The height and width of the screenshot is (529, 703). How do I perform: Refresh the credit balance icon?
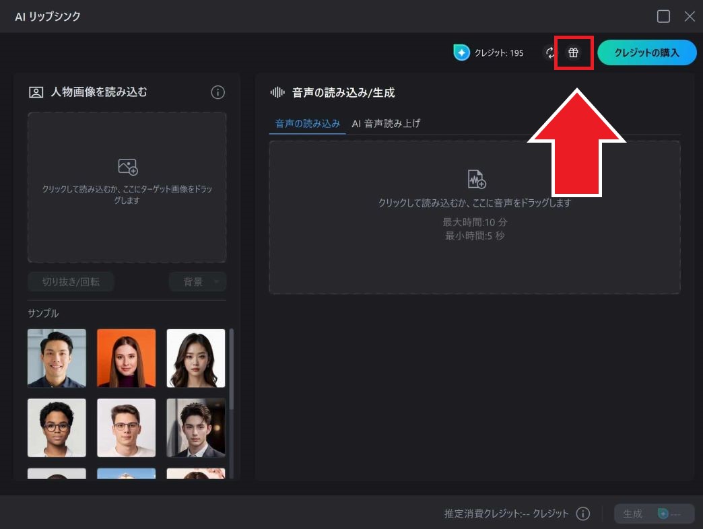tap(549, 53)
